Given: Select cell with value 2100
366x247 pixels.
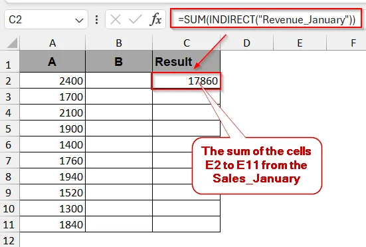Looking at the screenshot, I should 52,113.
